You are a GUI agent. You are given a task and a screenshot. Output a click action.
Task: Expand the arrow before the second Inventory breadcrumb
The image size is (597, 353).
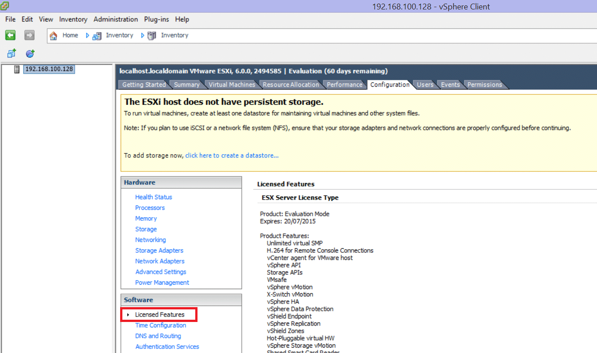(x=143, y=36)
